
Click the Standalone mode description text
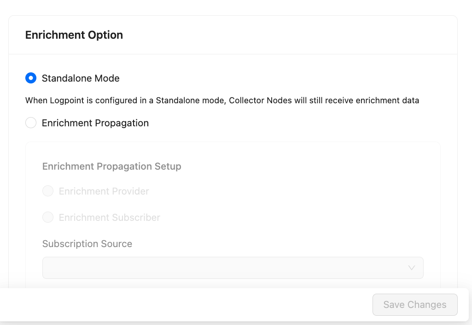[222, 100]
